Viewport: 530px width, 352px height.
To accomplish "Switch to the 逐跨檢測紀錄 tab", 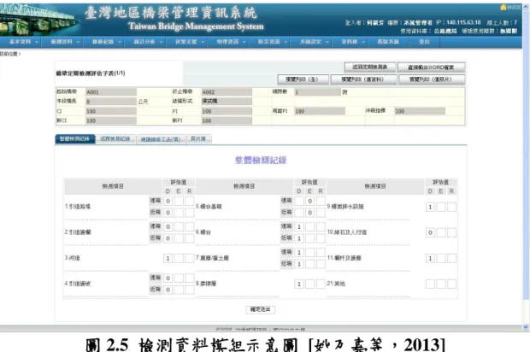I will point(115,139).
